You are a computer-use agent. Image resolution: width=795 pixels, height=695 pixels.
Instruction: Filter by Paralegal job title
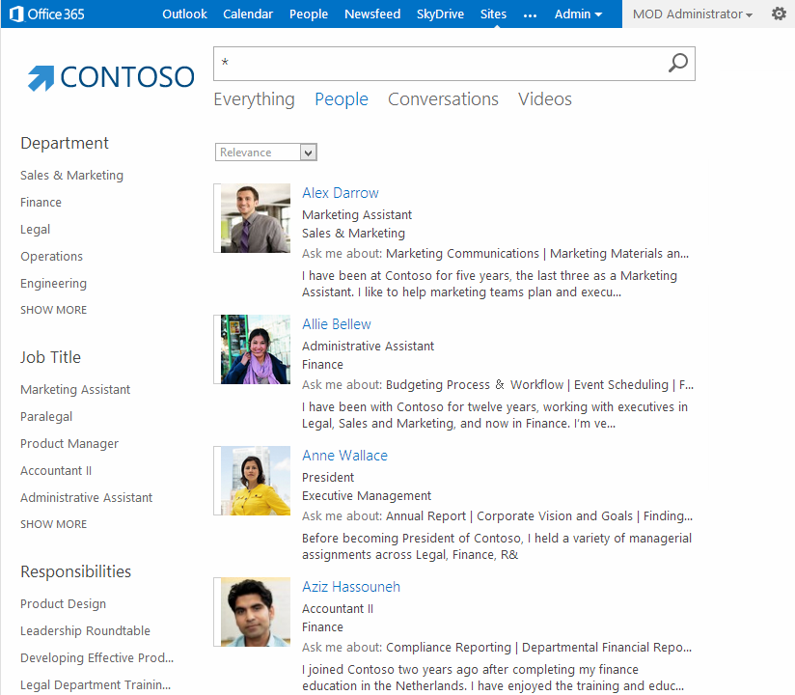(x=46, y=416)
